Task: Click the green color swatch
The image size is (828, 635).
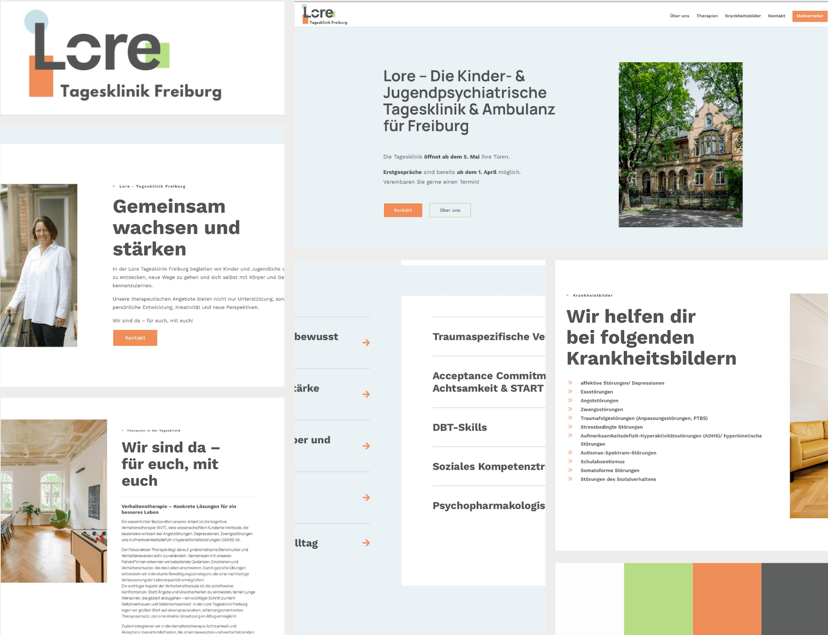Action: click(x=658, y=599)
